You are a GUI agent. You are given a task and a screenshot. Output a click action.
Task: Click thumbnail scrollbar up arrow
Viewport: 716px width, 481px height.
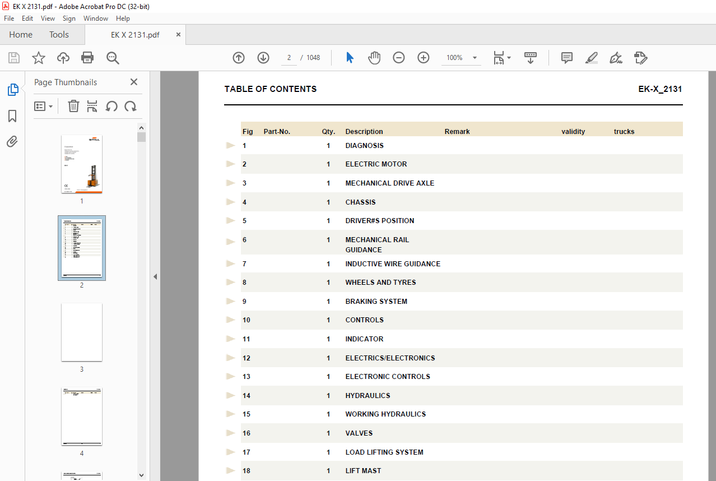pyautogui.click(x=141, y=128)
